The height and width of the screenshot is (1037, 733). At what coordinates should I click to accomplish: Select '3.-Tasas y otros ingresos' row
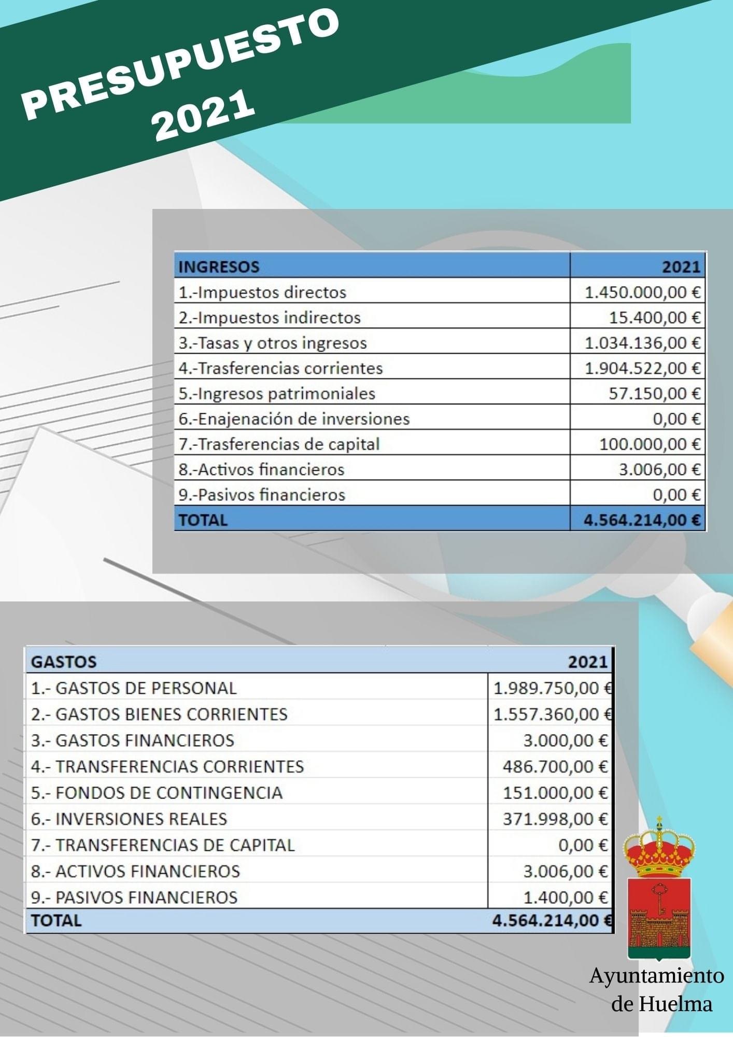pyautogui.click(x=273, y=343)
